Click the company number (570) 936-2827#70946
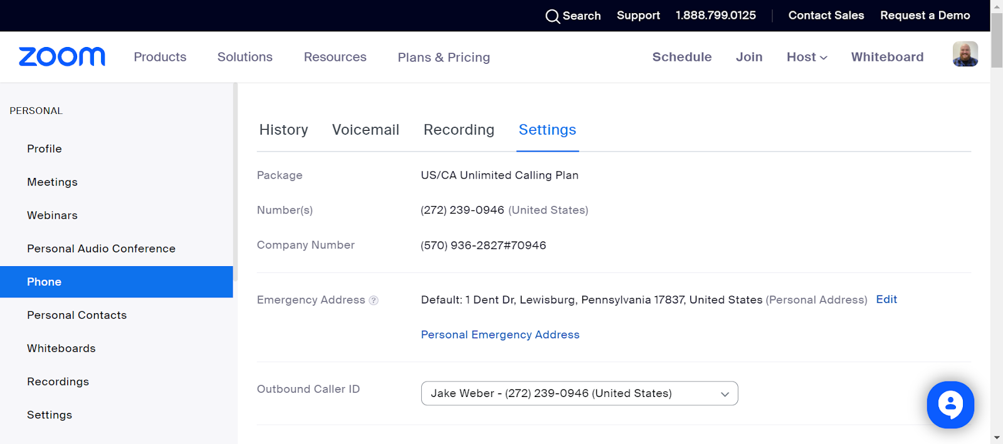The width and height of the screenshot is (1003, 444). pyautogui.click(x=483, y=245)
